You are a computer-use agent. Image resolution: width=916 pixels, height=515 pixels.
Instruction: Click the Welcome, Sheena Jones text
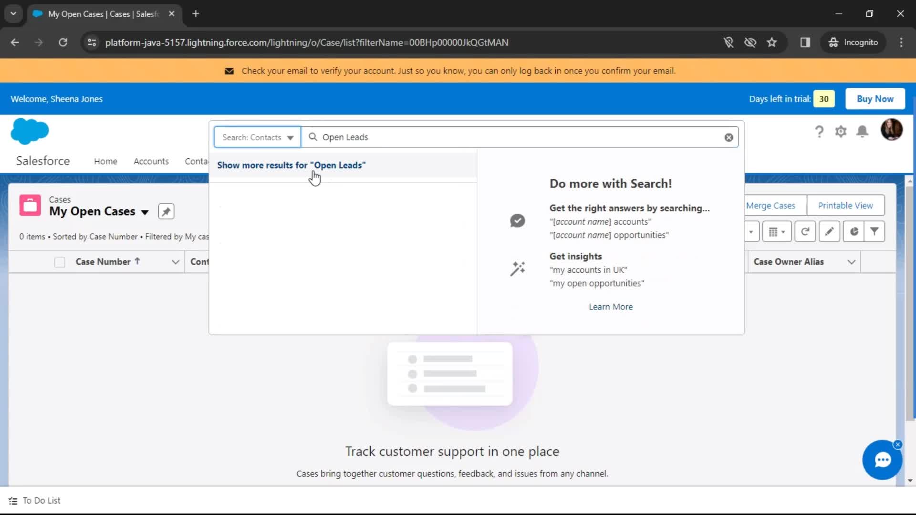pyautogui.click(x=56, y=99)
